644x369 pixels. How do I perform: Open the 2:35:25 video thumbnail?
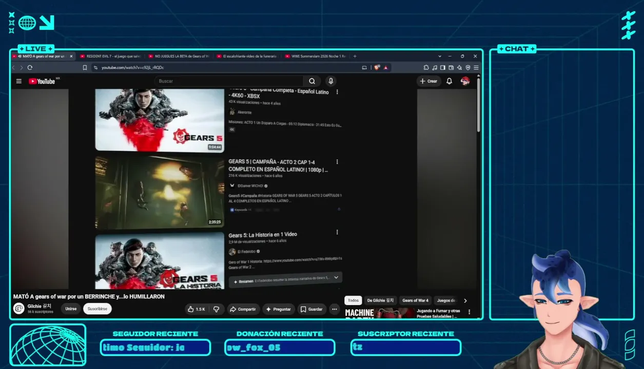(x=160, y=192)
